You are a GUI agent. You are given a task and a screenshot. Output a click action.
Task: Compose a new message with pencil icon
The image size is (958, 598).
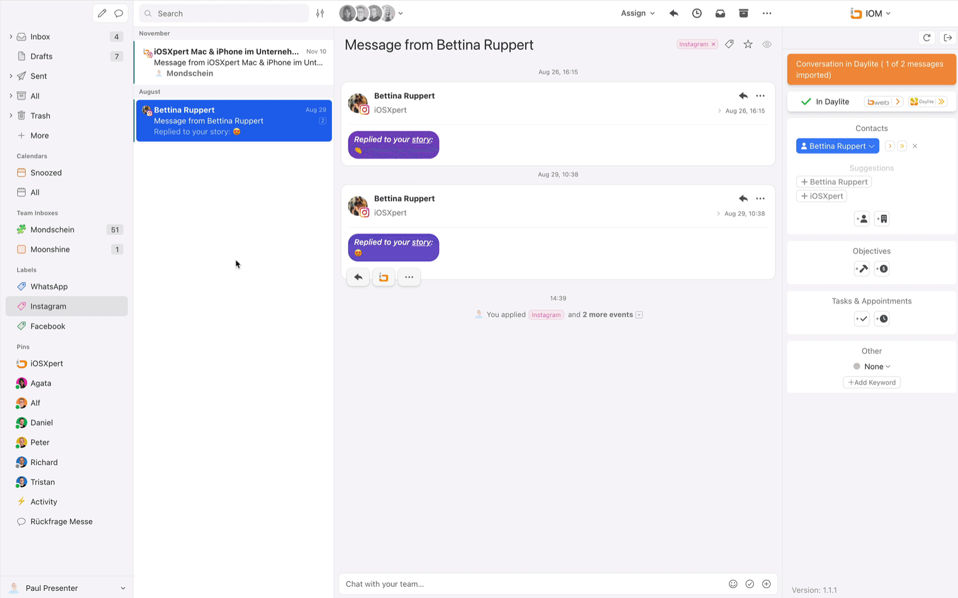(x=102, y=13)
